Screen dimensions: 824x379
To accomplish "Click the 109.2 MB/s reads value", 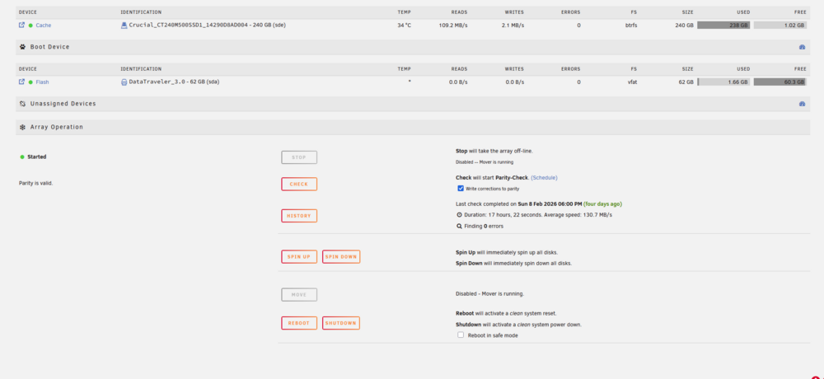I will pos(453,26).
